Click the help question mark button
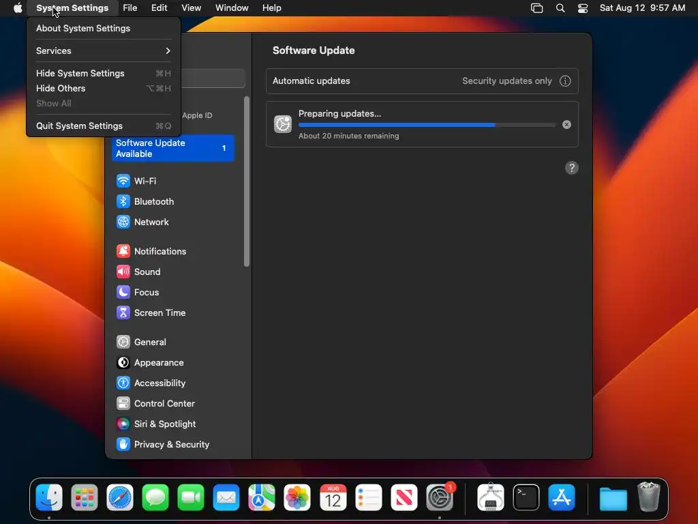Image resolution: width=698 pixels, height=524 pixels. pos(572,168)
